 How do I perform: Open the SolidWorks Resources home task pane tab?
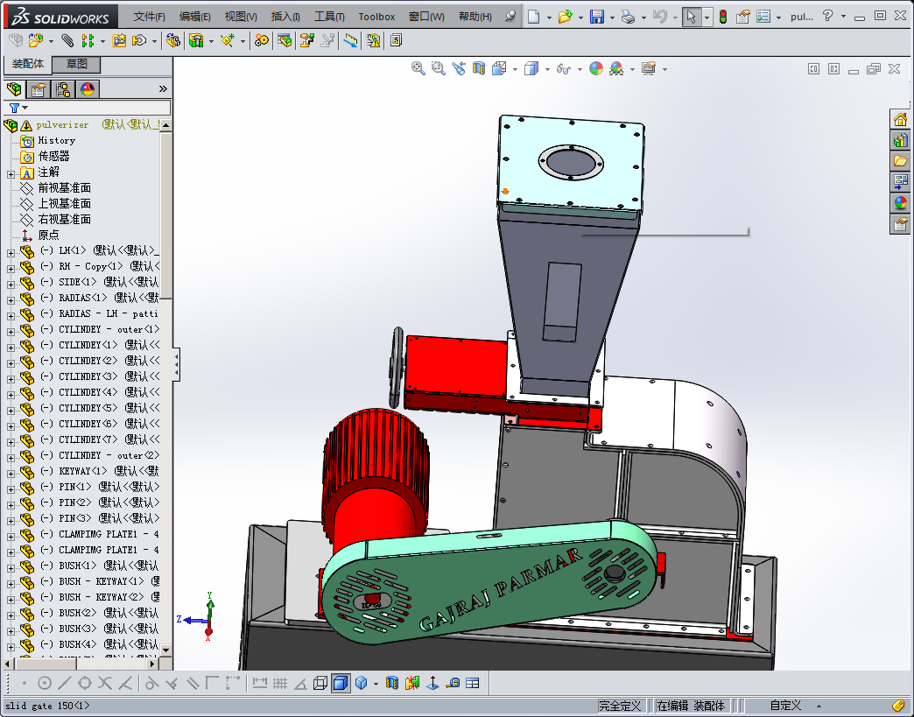point(901,119)
